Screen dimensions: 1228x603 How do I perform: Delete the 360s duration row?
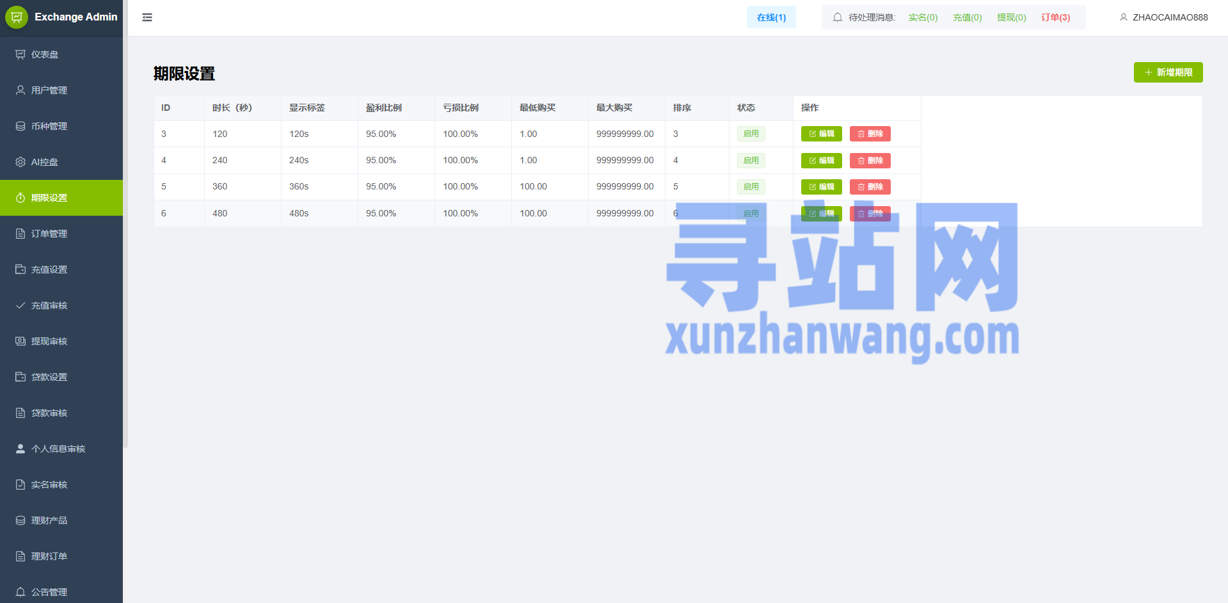[x=870, y=187]
